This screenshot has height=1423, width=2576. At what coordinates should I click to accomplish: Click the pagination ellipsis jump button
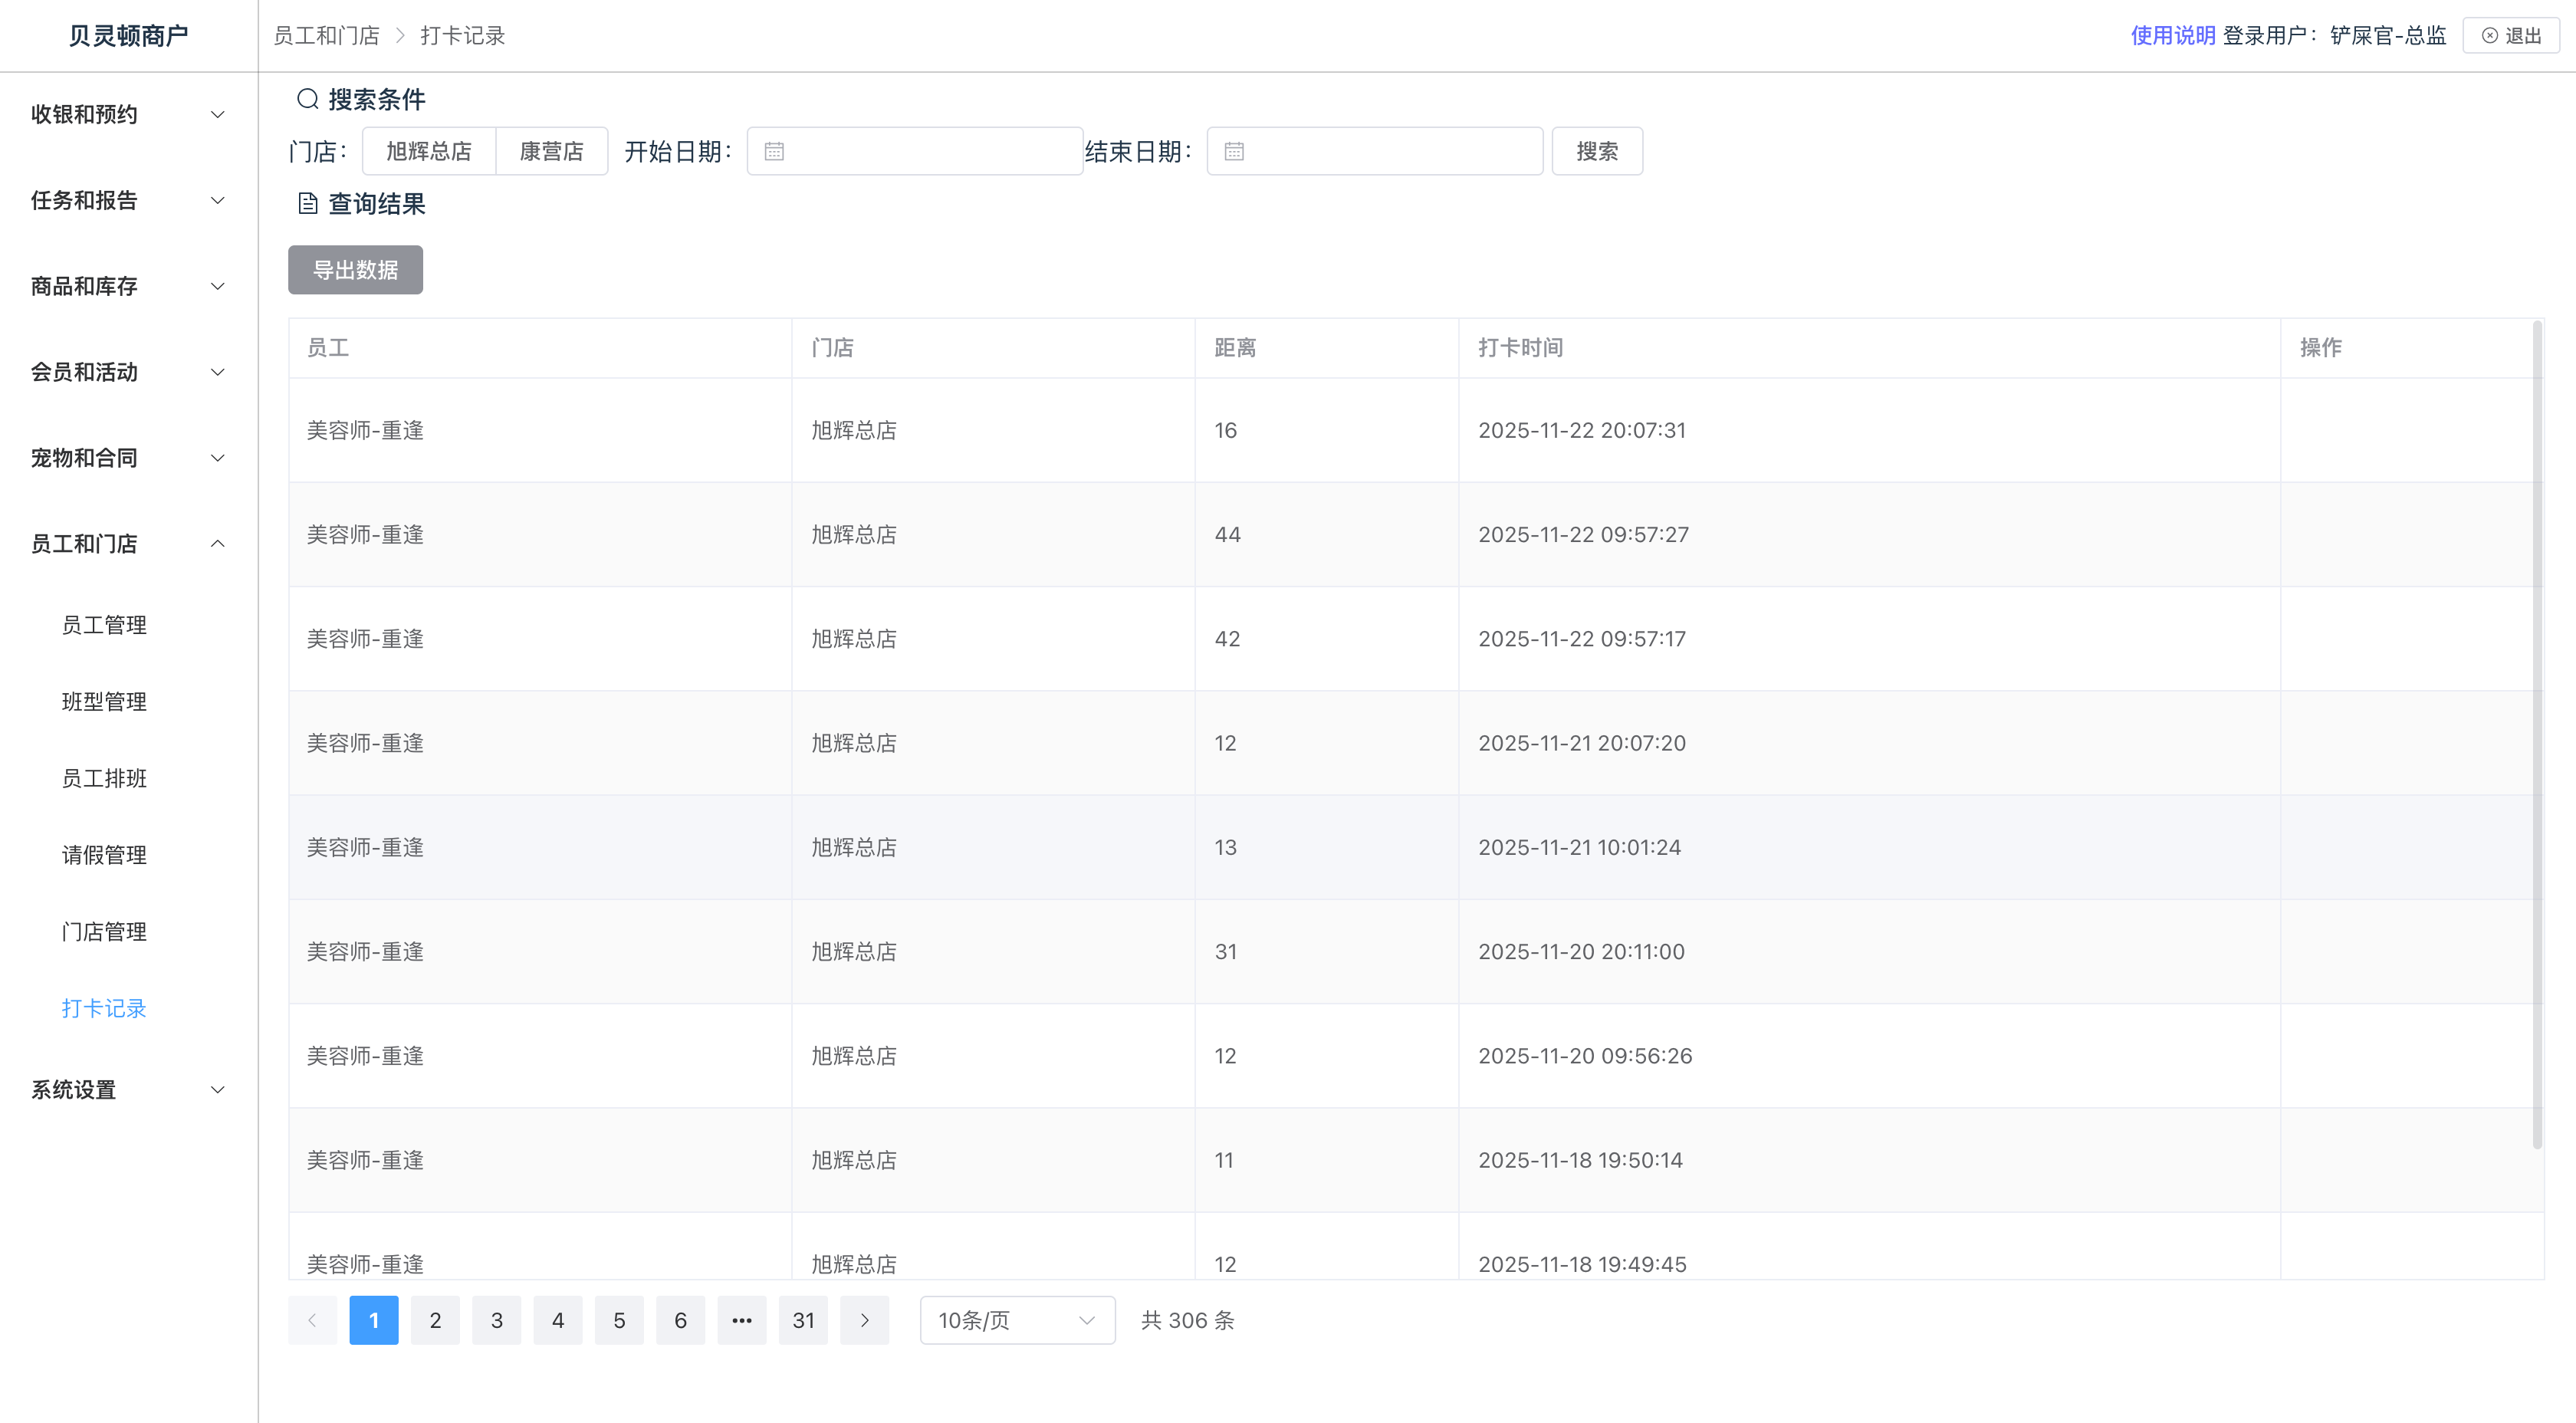pyautogui.click(x=741, y=1320)
